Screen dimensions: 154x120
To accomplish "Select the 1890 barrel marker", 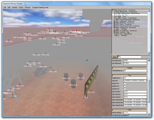I will (x=66, y=77).
